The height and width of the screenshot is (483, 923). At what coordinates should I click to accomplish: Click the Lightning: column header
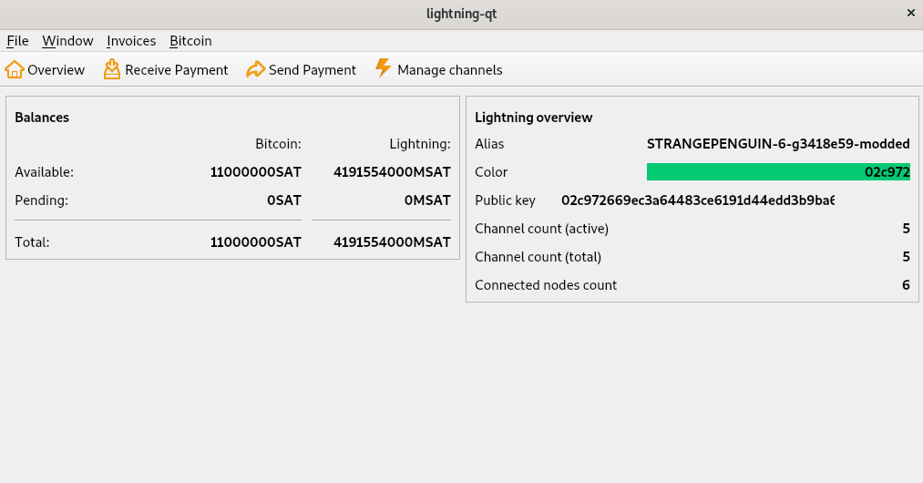pyautogui.click(x=420, y=144)
